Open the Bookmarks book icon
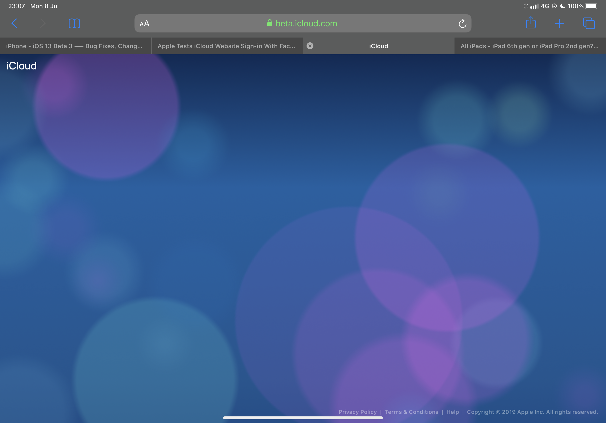 click(x=74, y=24)
